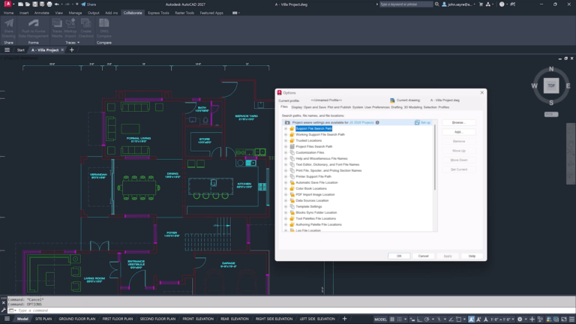The image size is (576, 324).
Task: Click the keyword search box in title bar
Action: pyautogui.click(x=406, y=4)
